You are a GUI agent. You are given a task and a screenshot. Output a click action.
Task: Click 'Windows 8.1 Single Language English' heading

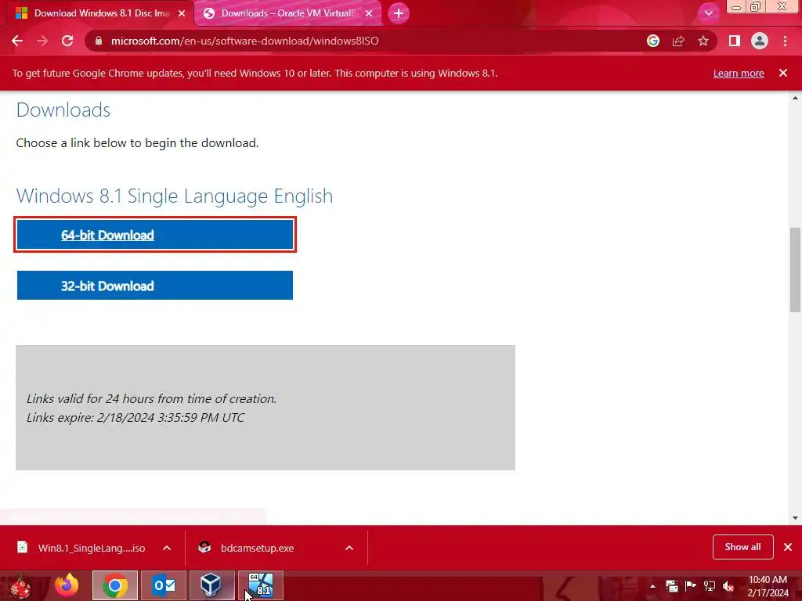[x=175, y=196]
